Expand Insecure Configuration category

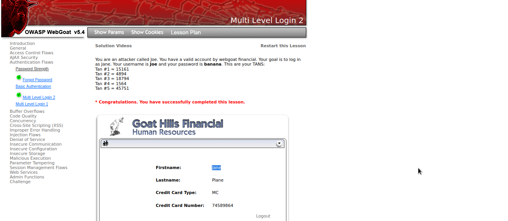coord(33,149)
